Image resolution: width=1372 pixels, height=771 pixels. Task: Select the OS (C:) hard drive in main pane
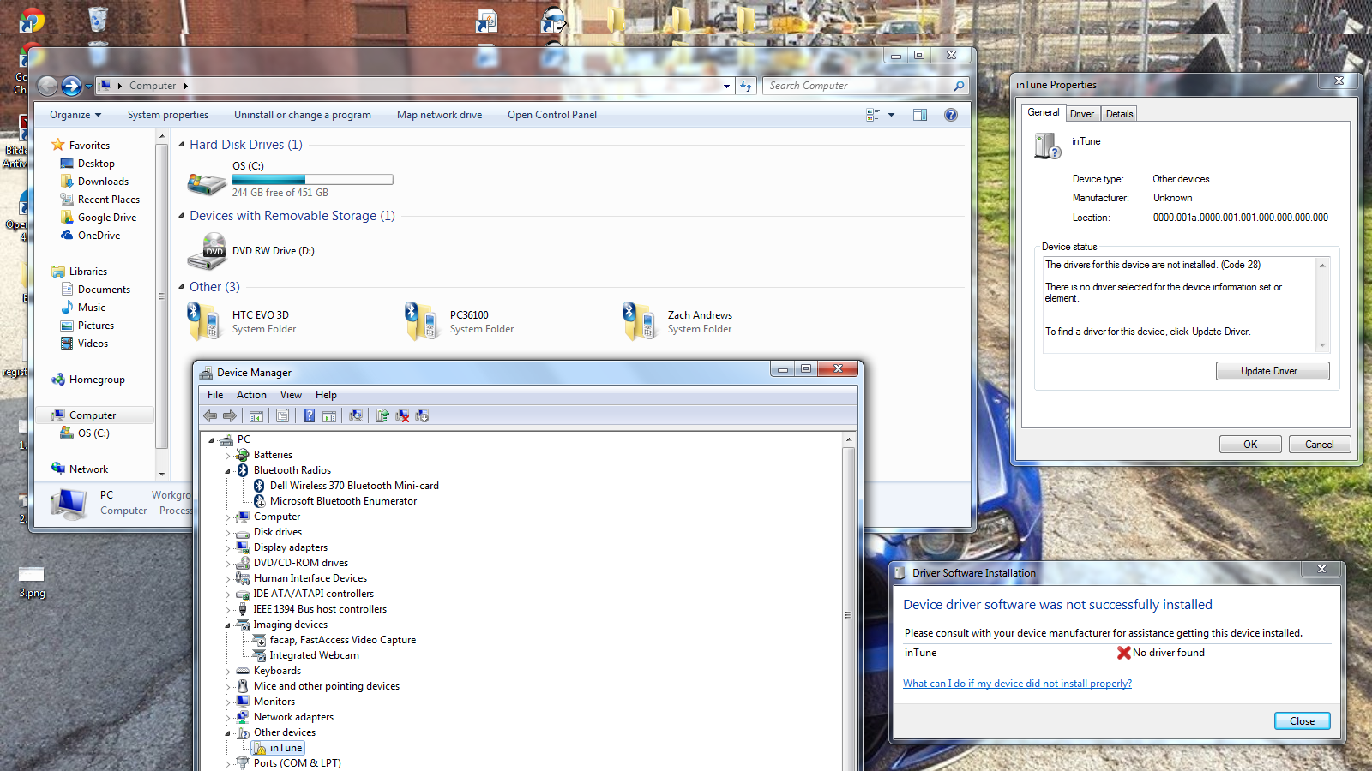pyautogui.click(x=289, y=179)
